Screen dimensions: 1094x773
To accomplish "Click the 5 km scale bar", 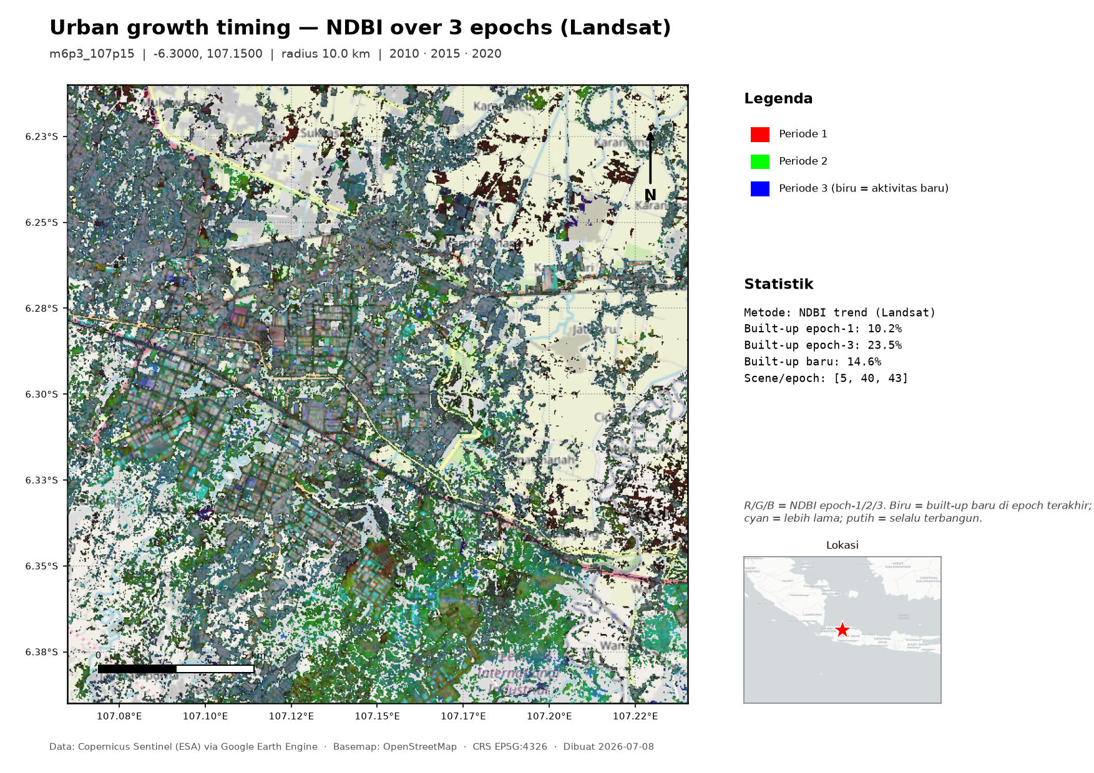I will [176, 669].
